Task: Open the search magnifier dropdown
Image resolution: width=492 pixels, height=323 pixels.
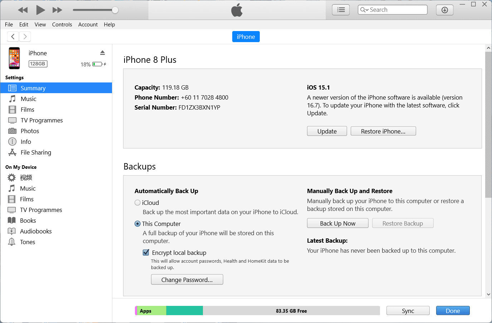Action: (x=364, y=10)
